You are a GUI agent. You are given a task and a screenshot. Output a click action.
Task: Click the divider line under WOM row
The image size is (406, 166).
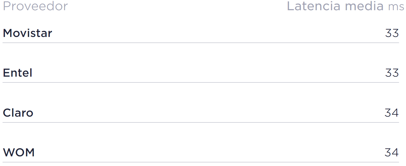click(x=201, y=162)
